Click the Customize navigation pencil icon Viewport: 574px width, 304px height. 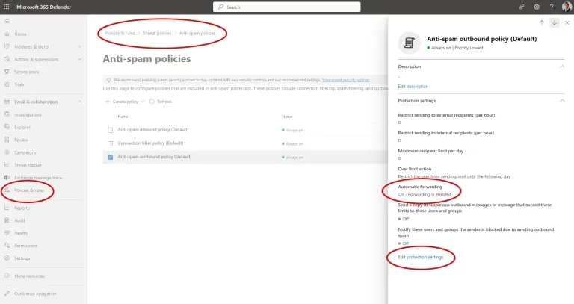click(x=7, y=294)
